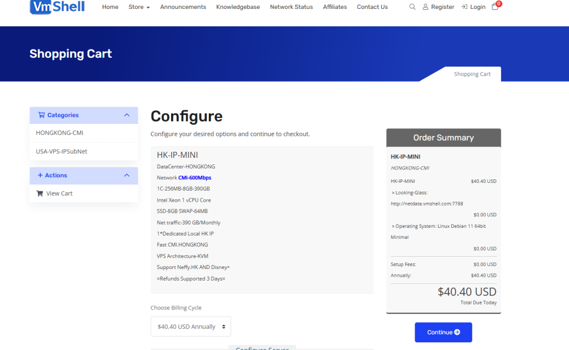
Task: Click the View Cart icon in sidebar
Action: 39,193
